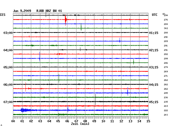The width and height of the screenshot is (169, 128).
Task: Click the local time label '03:00'
Action: click(x=8, y=33)
